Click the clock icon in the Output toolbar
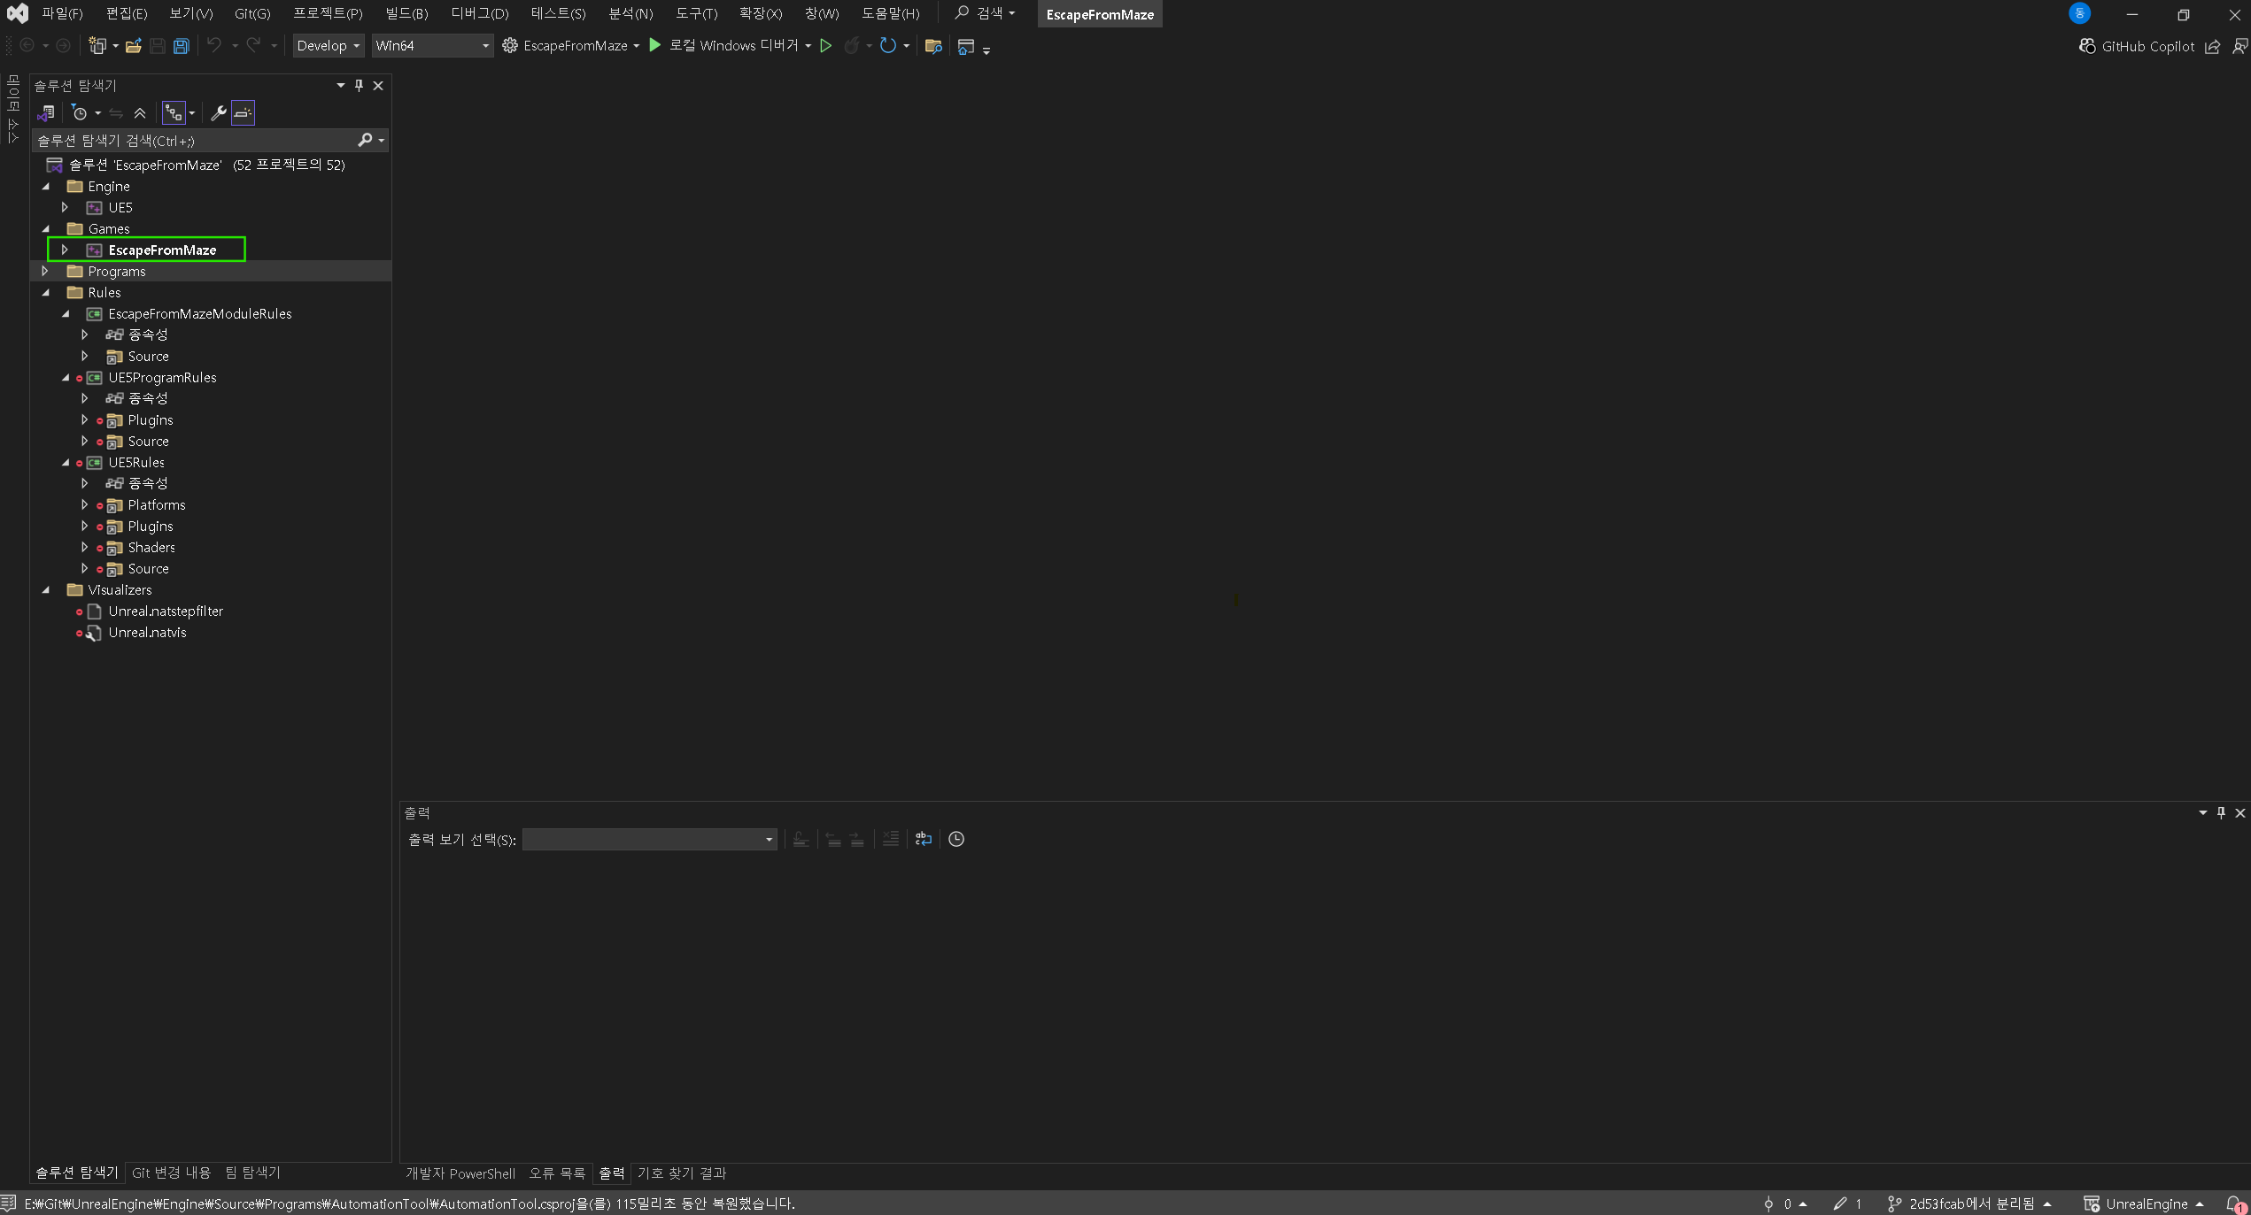The height and width of the screenshot is (1215, 2251). point(956,839)
